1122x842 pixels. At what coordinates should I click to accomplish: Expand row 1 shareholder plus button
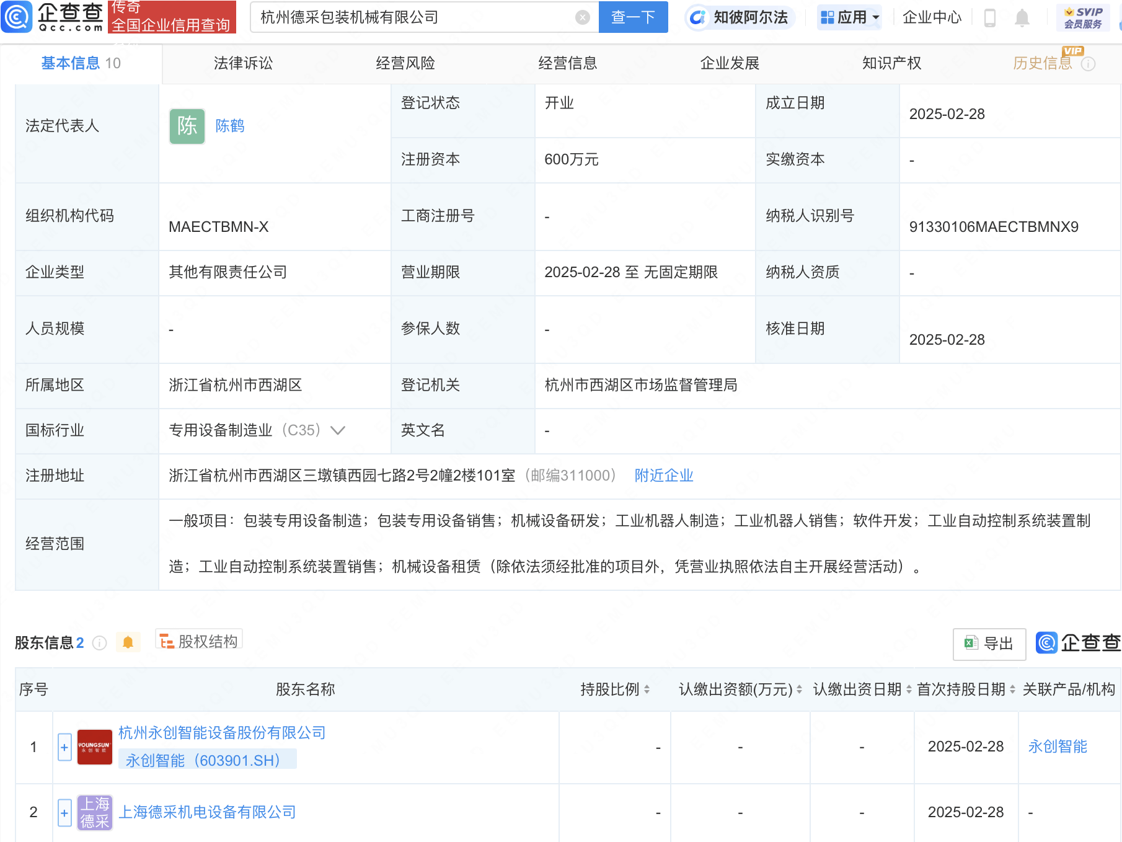tap(64, 747)
